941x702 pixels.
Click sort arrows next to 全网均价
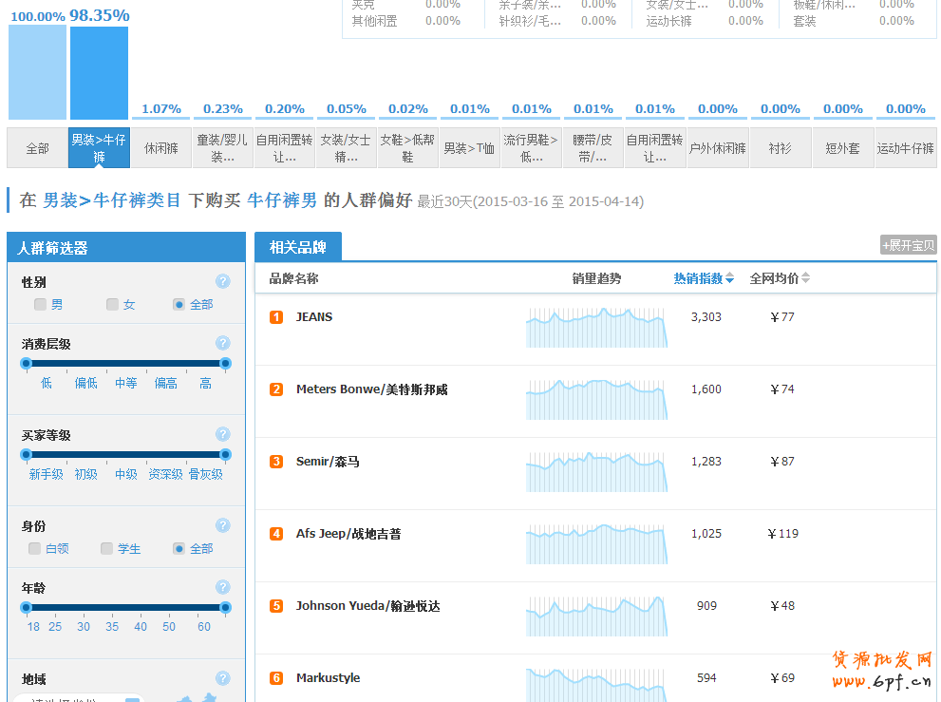(x=806, y=278)
